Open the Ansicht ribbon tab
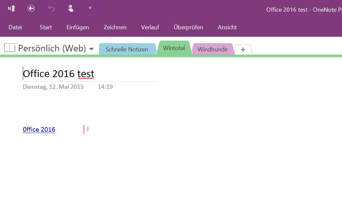Screen dimensions: 342x201 click(227, 27)
